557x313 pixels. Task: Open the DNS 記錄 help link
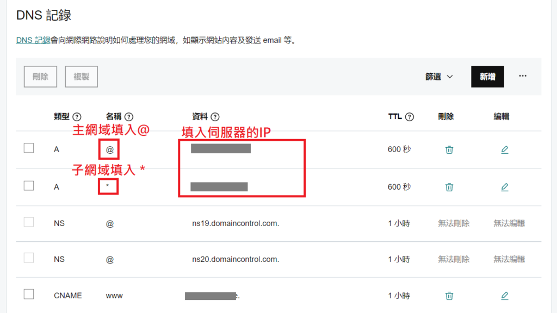click(x=33, y=40)
